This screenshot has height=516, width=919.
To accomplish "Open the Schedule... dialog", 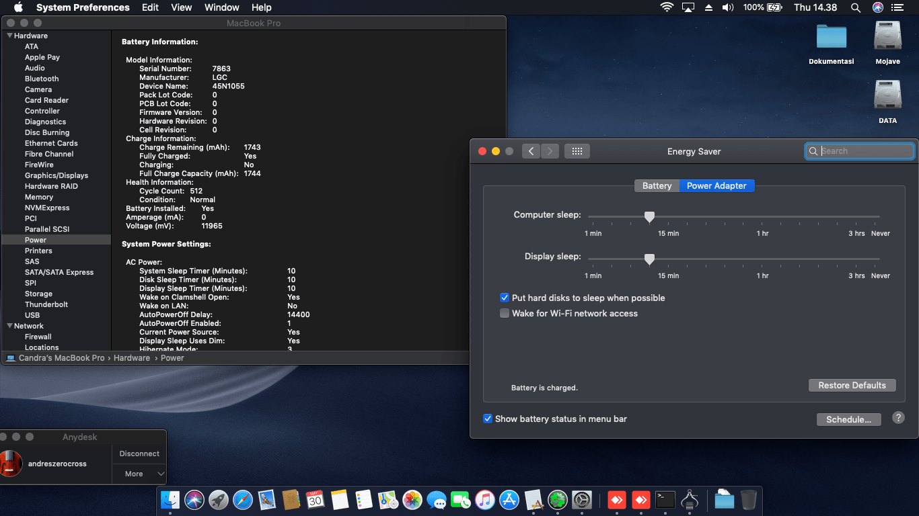I will coord(849,419).
